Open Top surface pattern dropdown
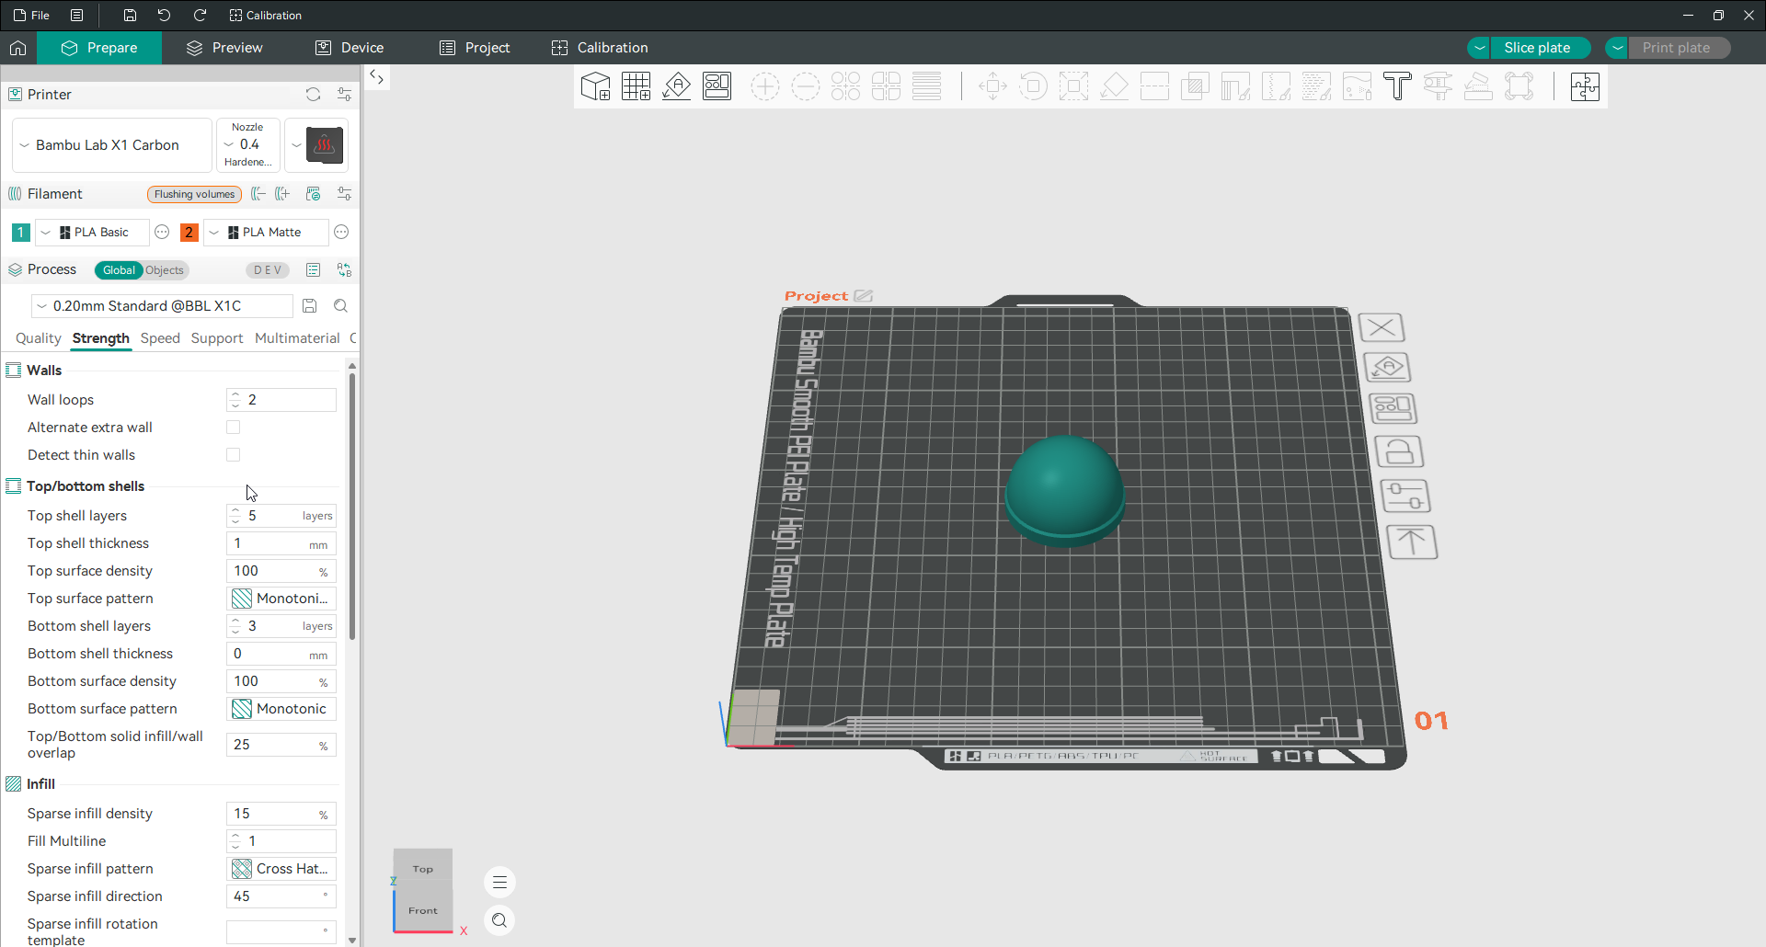The width and height of the screenshot is (1766, 947). [281, 599]
